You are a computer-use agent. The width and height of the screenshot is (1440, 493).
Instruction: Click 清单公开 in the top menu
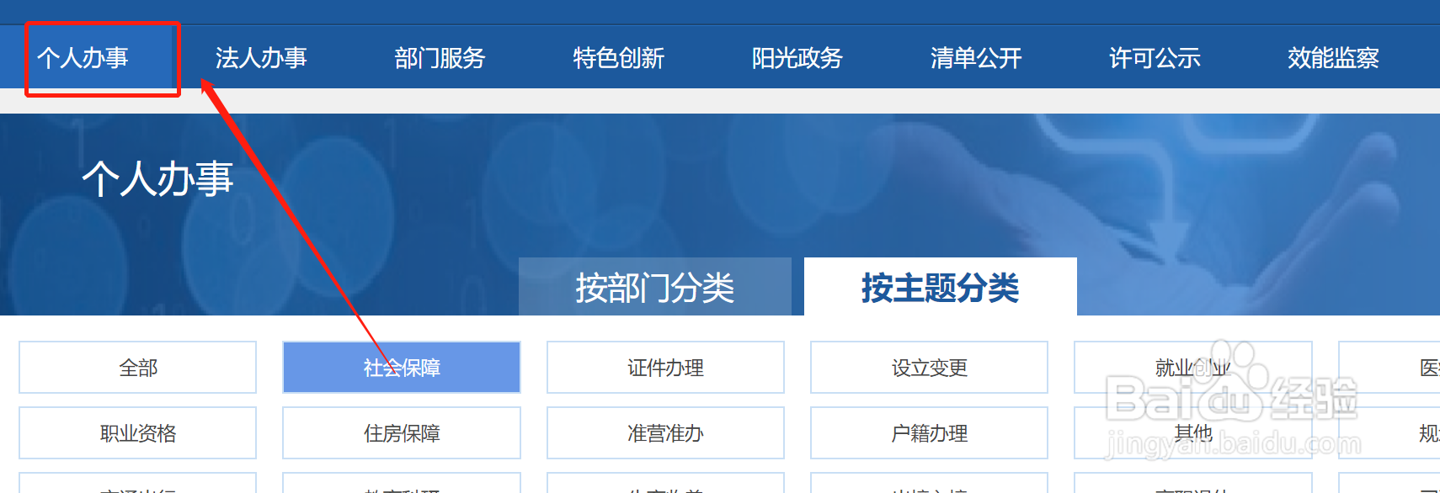pos(975,58)
